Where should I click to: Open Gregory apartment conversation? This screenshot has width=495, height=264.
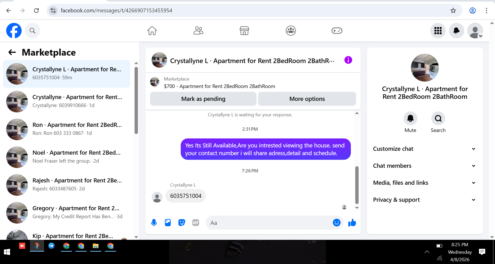click(x=67, y=213)
